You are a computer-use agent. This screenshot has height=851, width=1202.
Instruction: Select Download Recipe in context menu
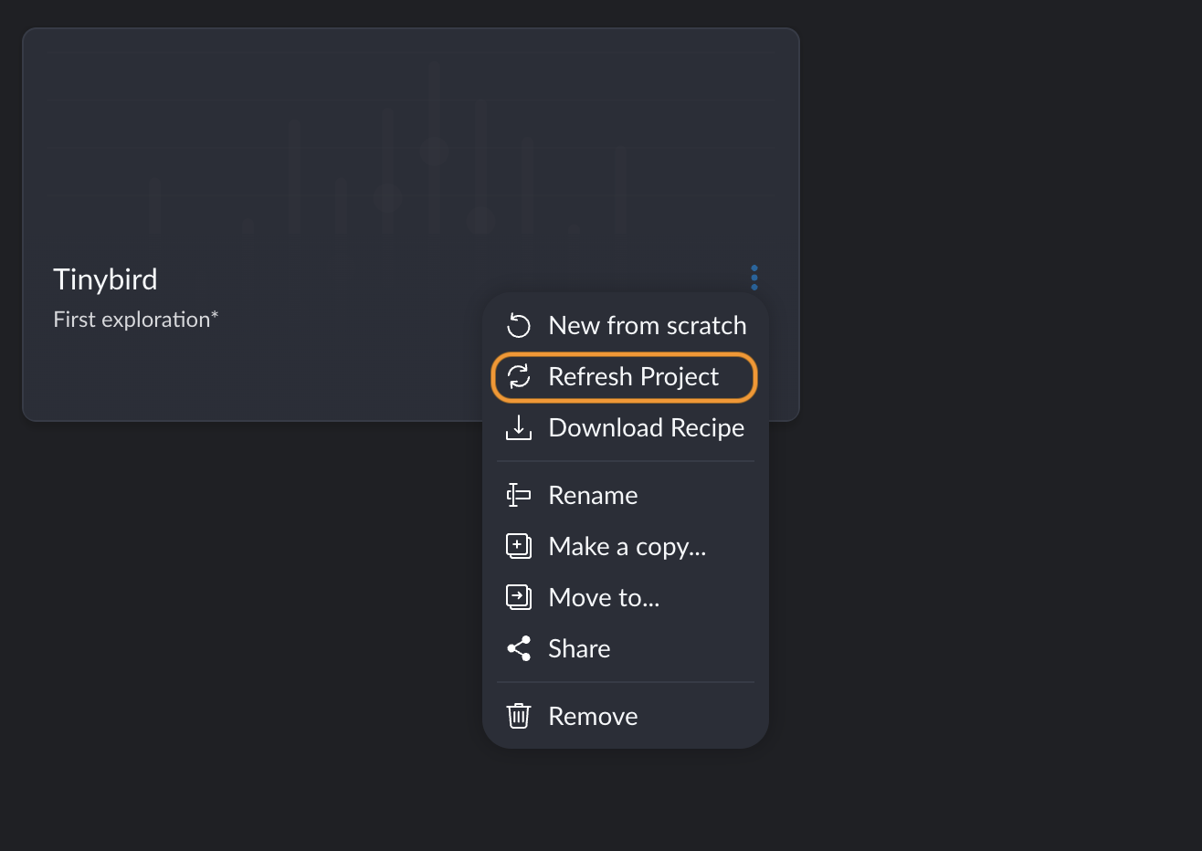tap(646, 428)
